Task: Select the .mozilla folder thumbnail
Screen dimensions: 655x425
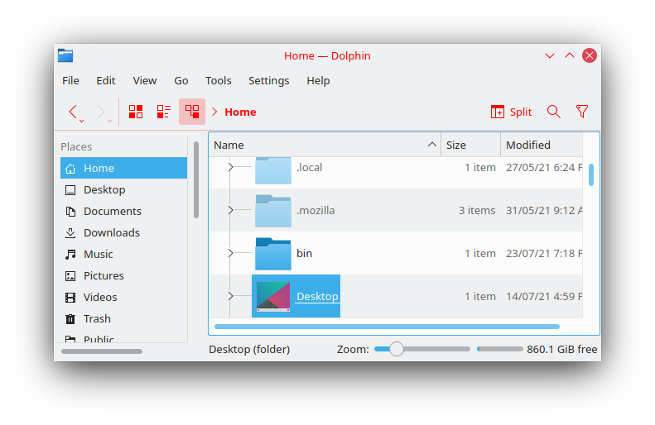Action: (272, 210)
